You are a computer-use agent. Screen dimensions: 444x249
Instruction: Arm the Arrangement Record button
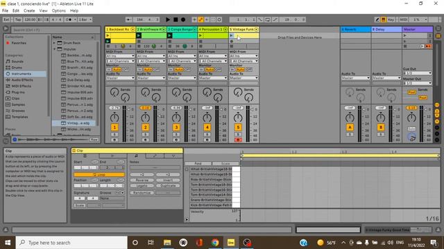(x=183, y=19)
